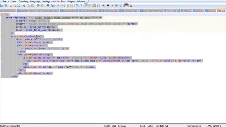Close the 1.php tab
Viewport: 226px width, 127px height.
[190, 11]
